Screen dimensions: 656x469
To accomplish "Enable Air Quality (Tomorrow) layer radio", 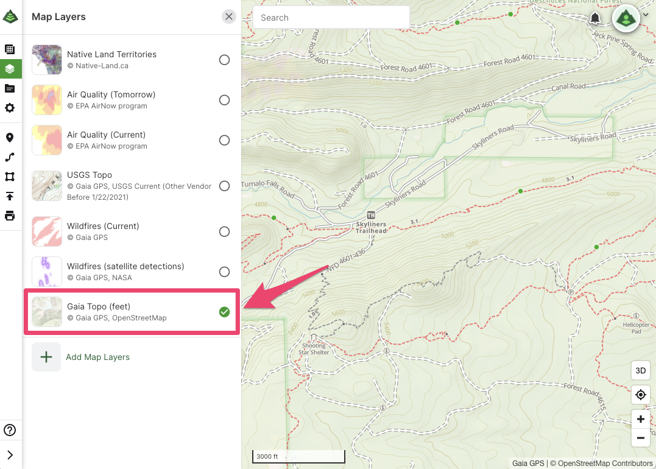I will click(x=224, y=100).
